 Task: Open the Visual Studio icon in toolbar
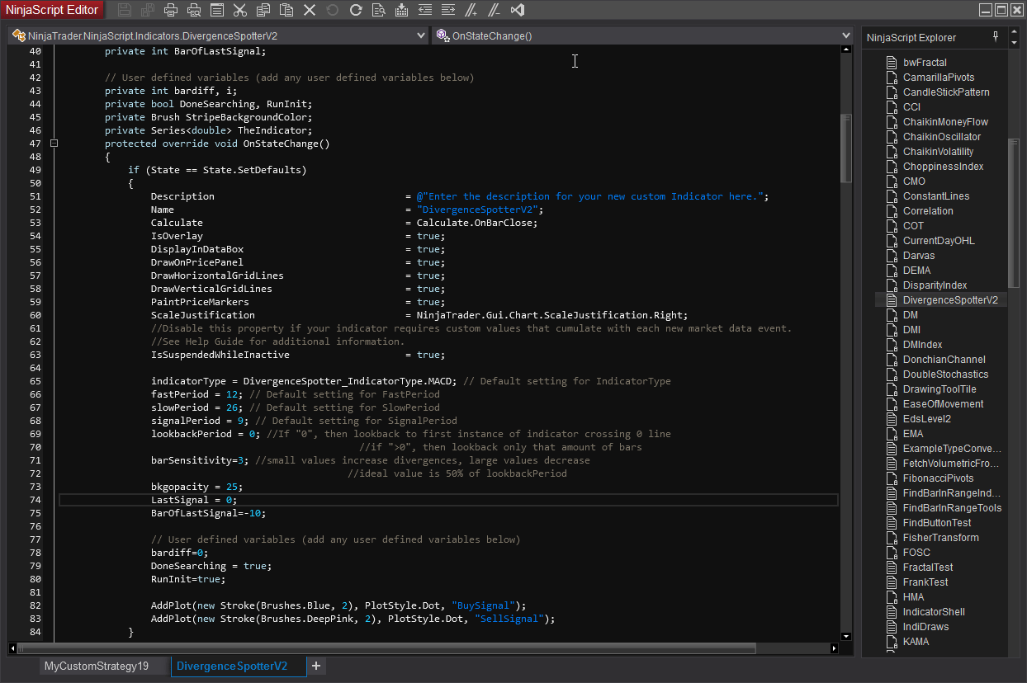point(518,10)
